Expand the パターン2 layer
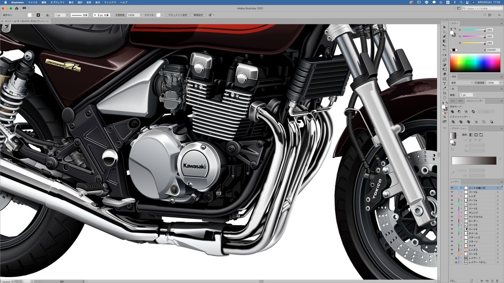The image size is (504, 283). click(461, 237)
